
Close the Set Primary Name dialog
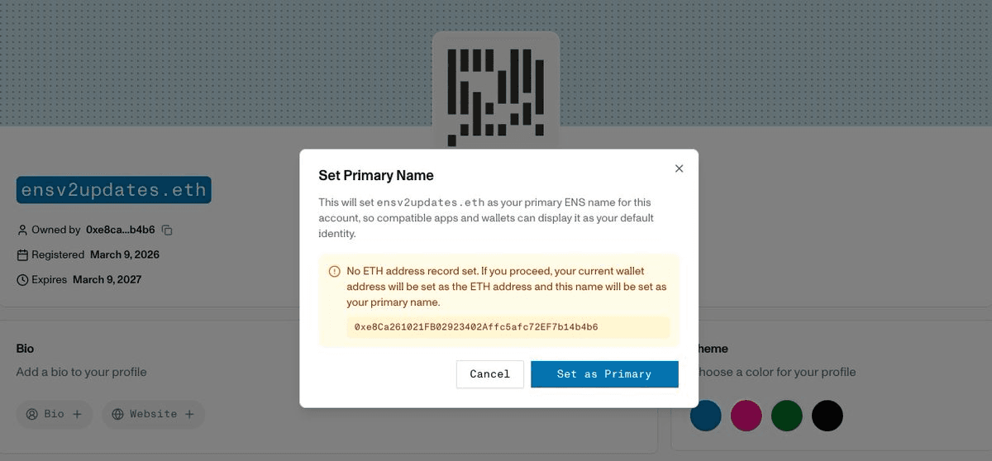(679, 169)
